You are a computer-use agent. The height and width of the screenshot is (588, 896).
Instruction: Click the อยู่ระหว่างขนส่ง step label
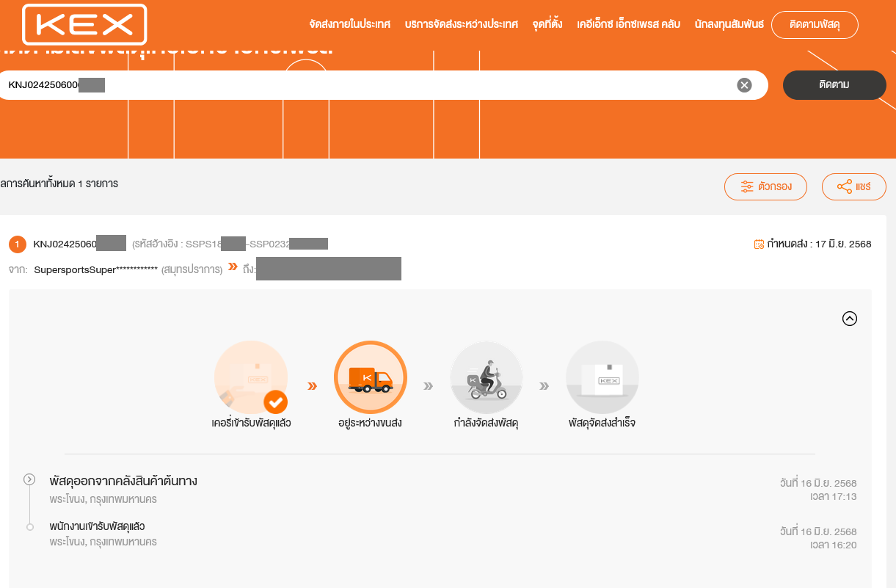click(370, 424)
